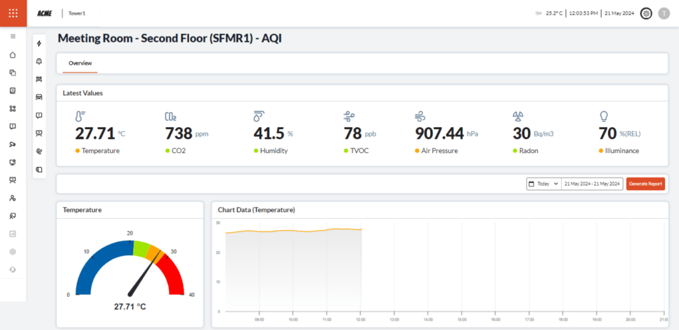This screenshot has width=679, height=330.
Task: Open the user avatar 'T' menu
Action: pyautogui.click(x=664, y=13)
